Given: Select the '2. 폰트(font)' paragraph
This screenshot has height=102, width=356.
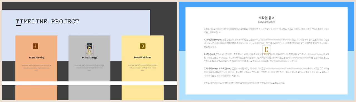Looking at the screenshot, I should pyautogui.click(x=266, y=58).
